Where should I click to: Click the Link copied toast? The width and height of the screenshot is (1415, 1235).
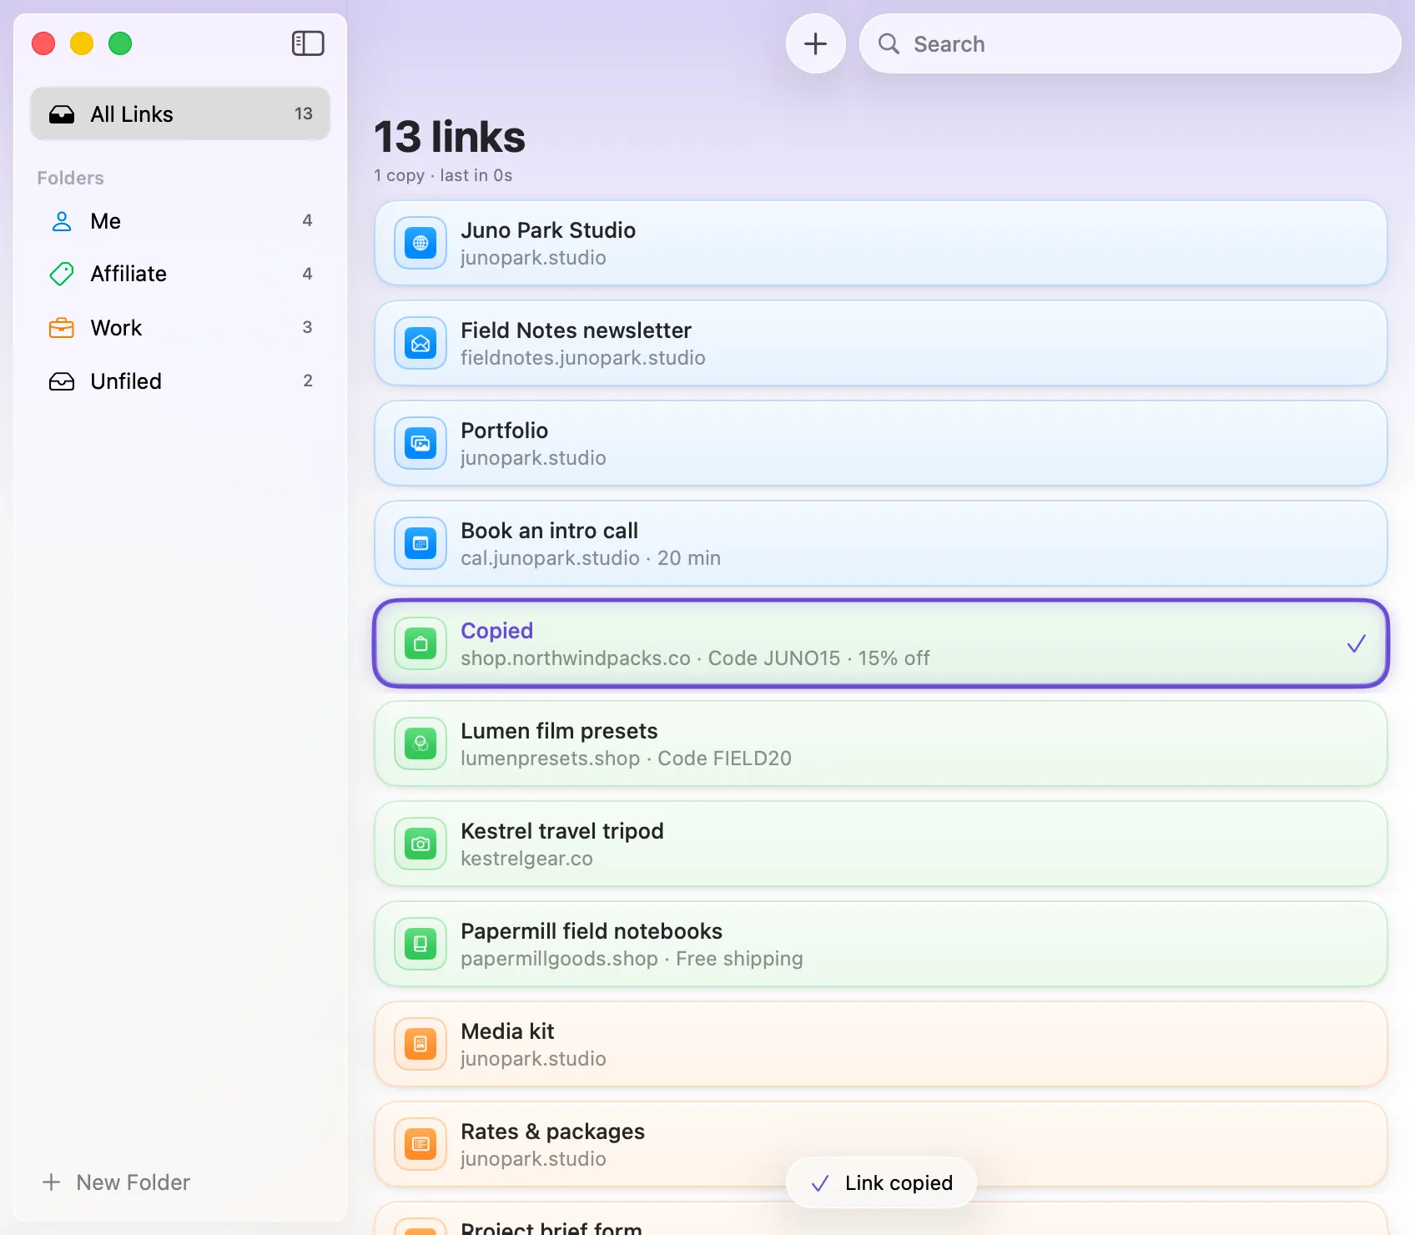pyautogui.click(x=881, y=1182)
